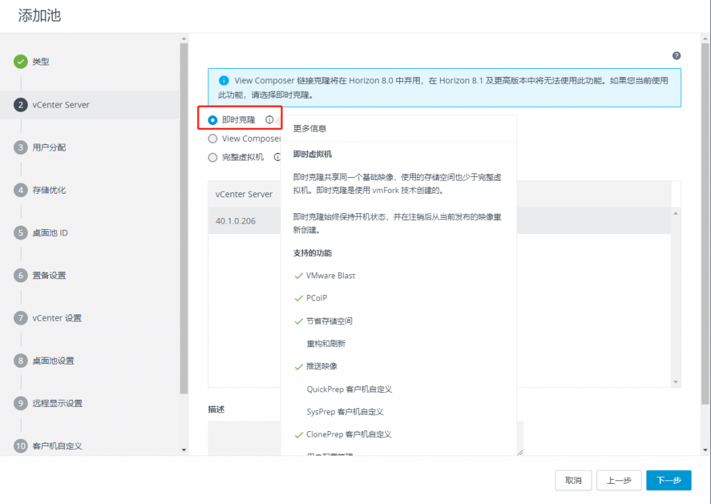The image size is (711, 504).
Task: Go to 类型 step
Action: pos(41,62)
